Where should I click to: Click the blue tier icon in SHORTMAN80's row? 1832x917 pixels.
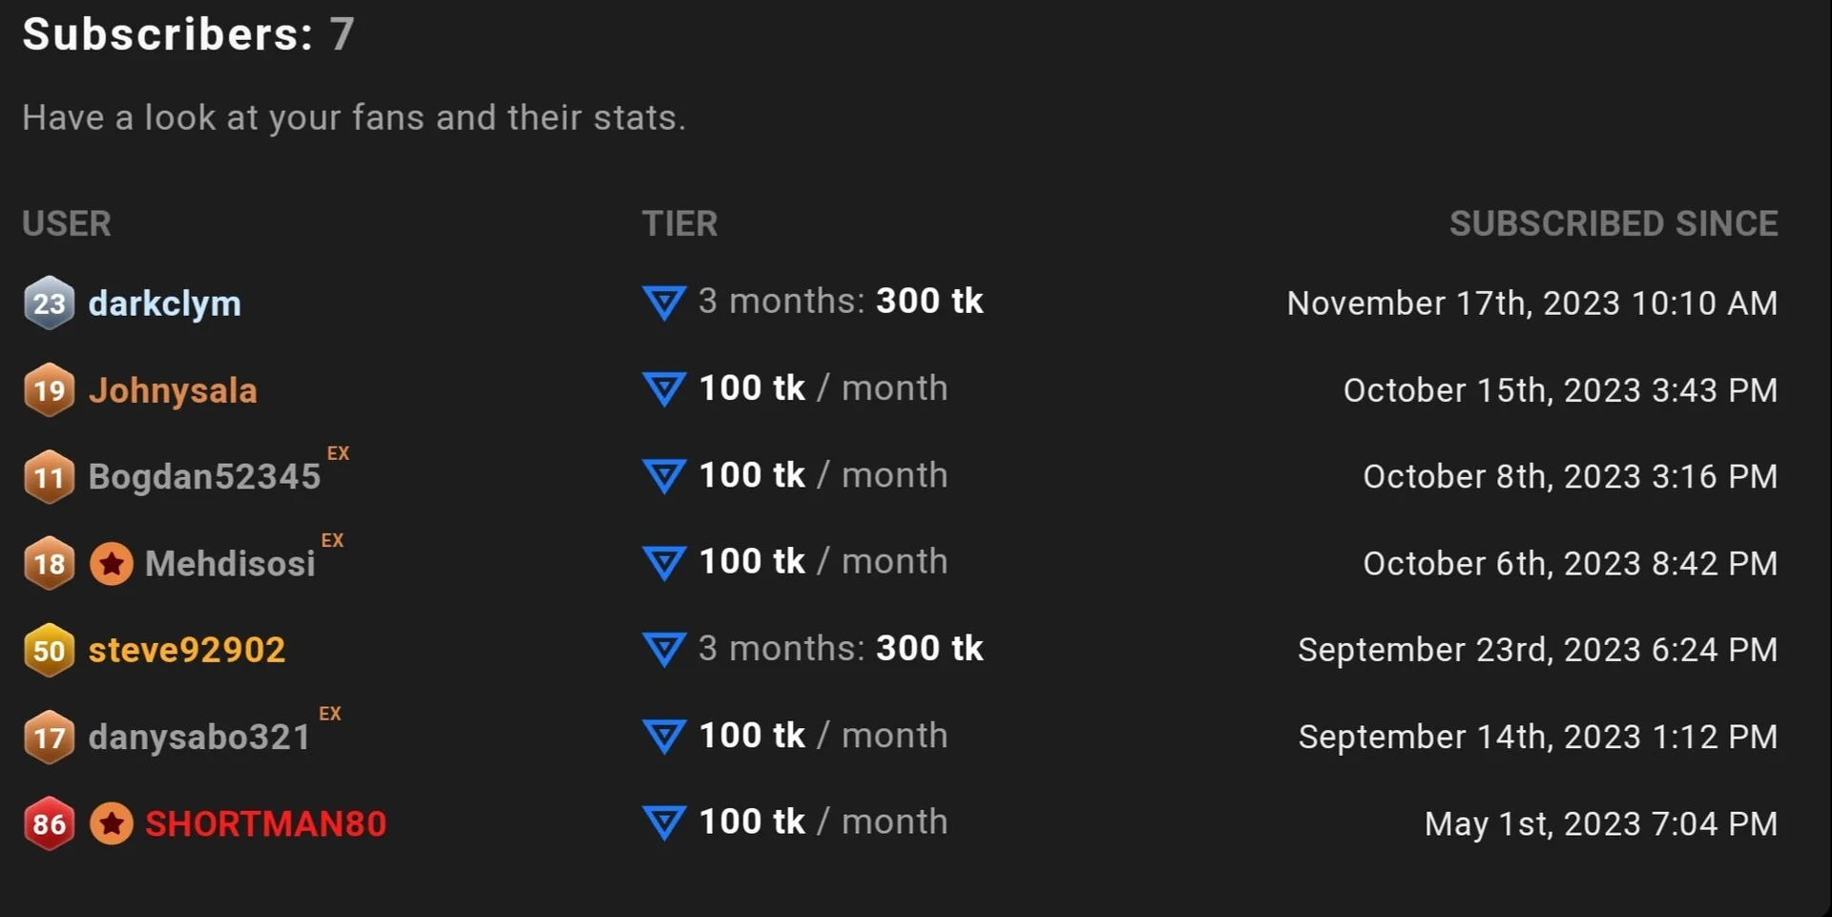coord(664,823)
